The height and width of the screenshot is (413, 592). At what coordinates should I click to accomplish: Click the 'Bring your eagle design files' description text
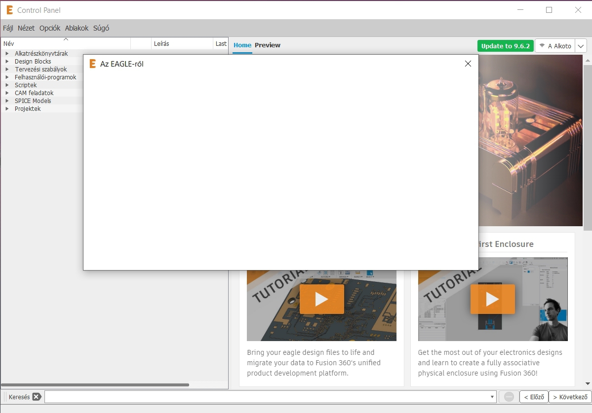pyautogui.click(x=314, y=363)
